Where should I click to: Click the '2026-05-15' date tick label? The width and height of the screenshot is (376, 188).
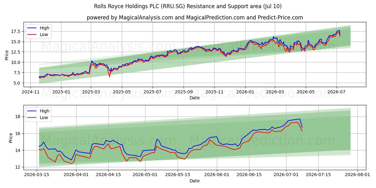click(178, 175)
